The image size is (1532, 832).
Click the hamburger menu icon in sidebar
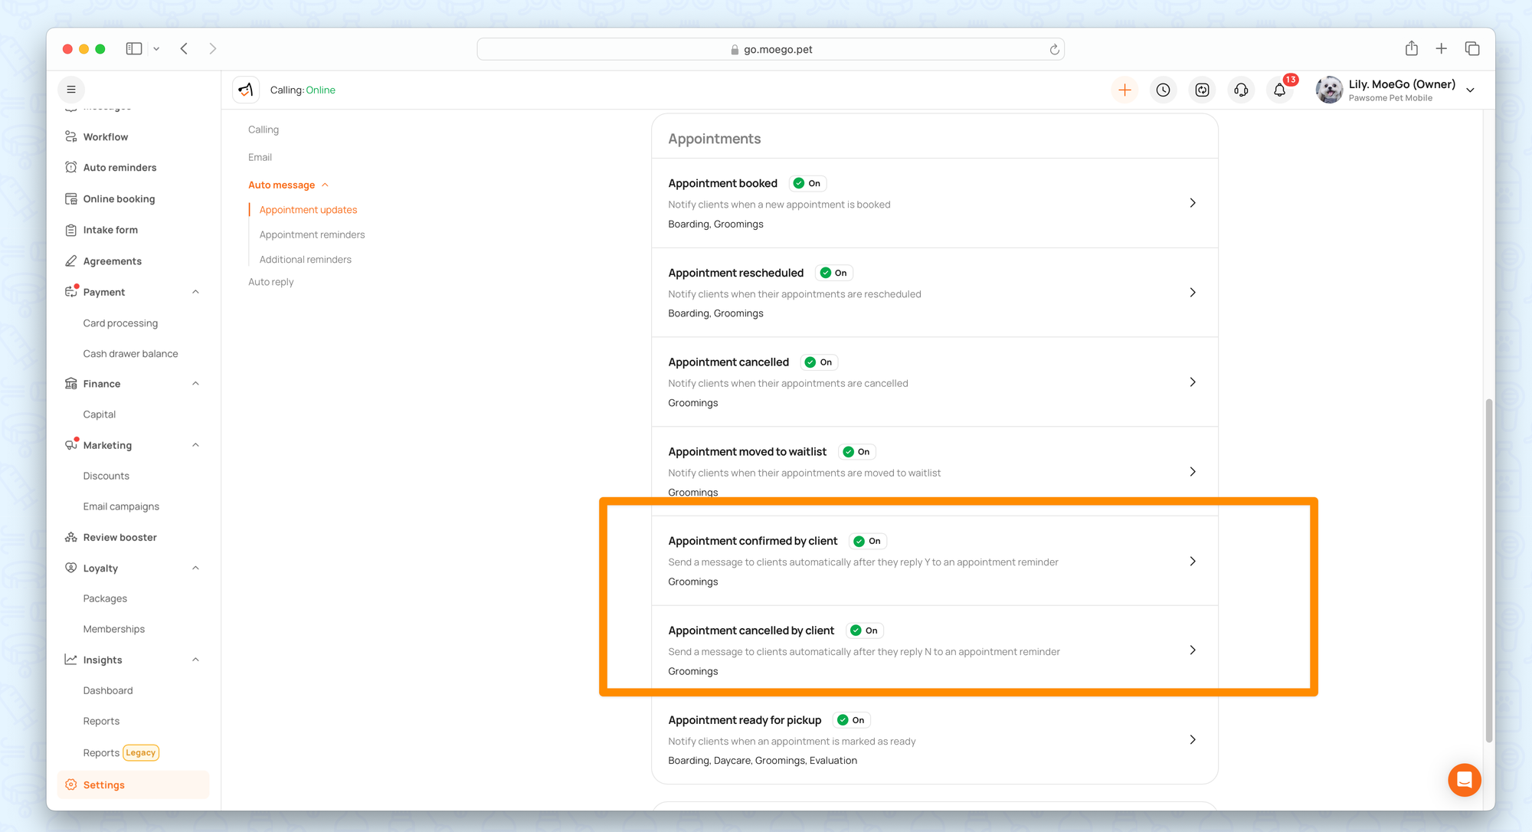[x=71, y=90]
